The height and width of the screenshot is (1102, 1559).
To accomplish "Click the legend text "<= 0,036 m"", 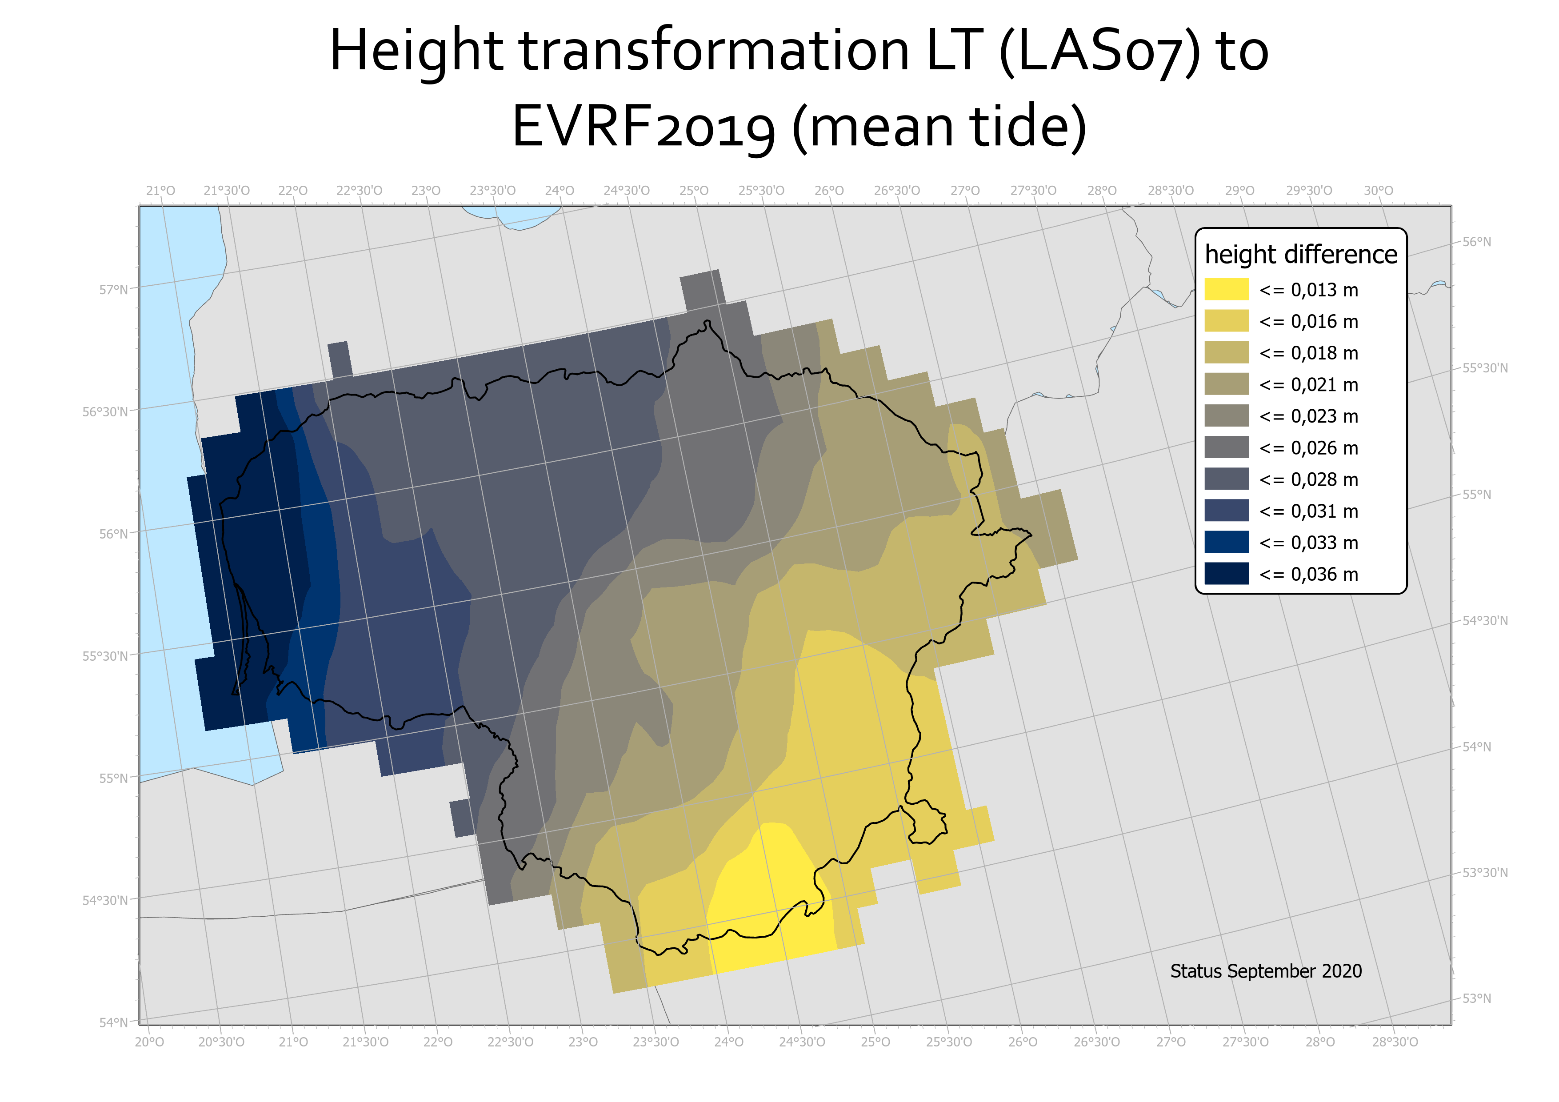I will pyautogui.click(x=1308, y=575).
